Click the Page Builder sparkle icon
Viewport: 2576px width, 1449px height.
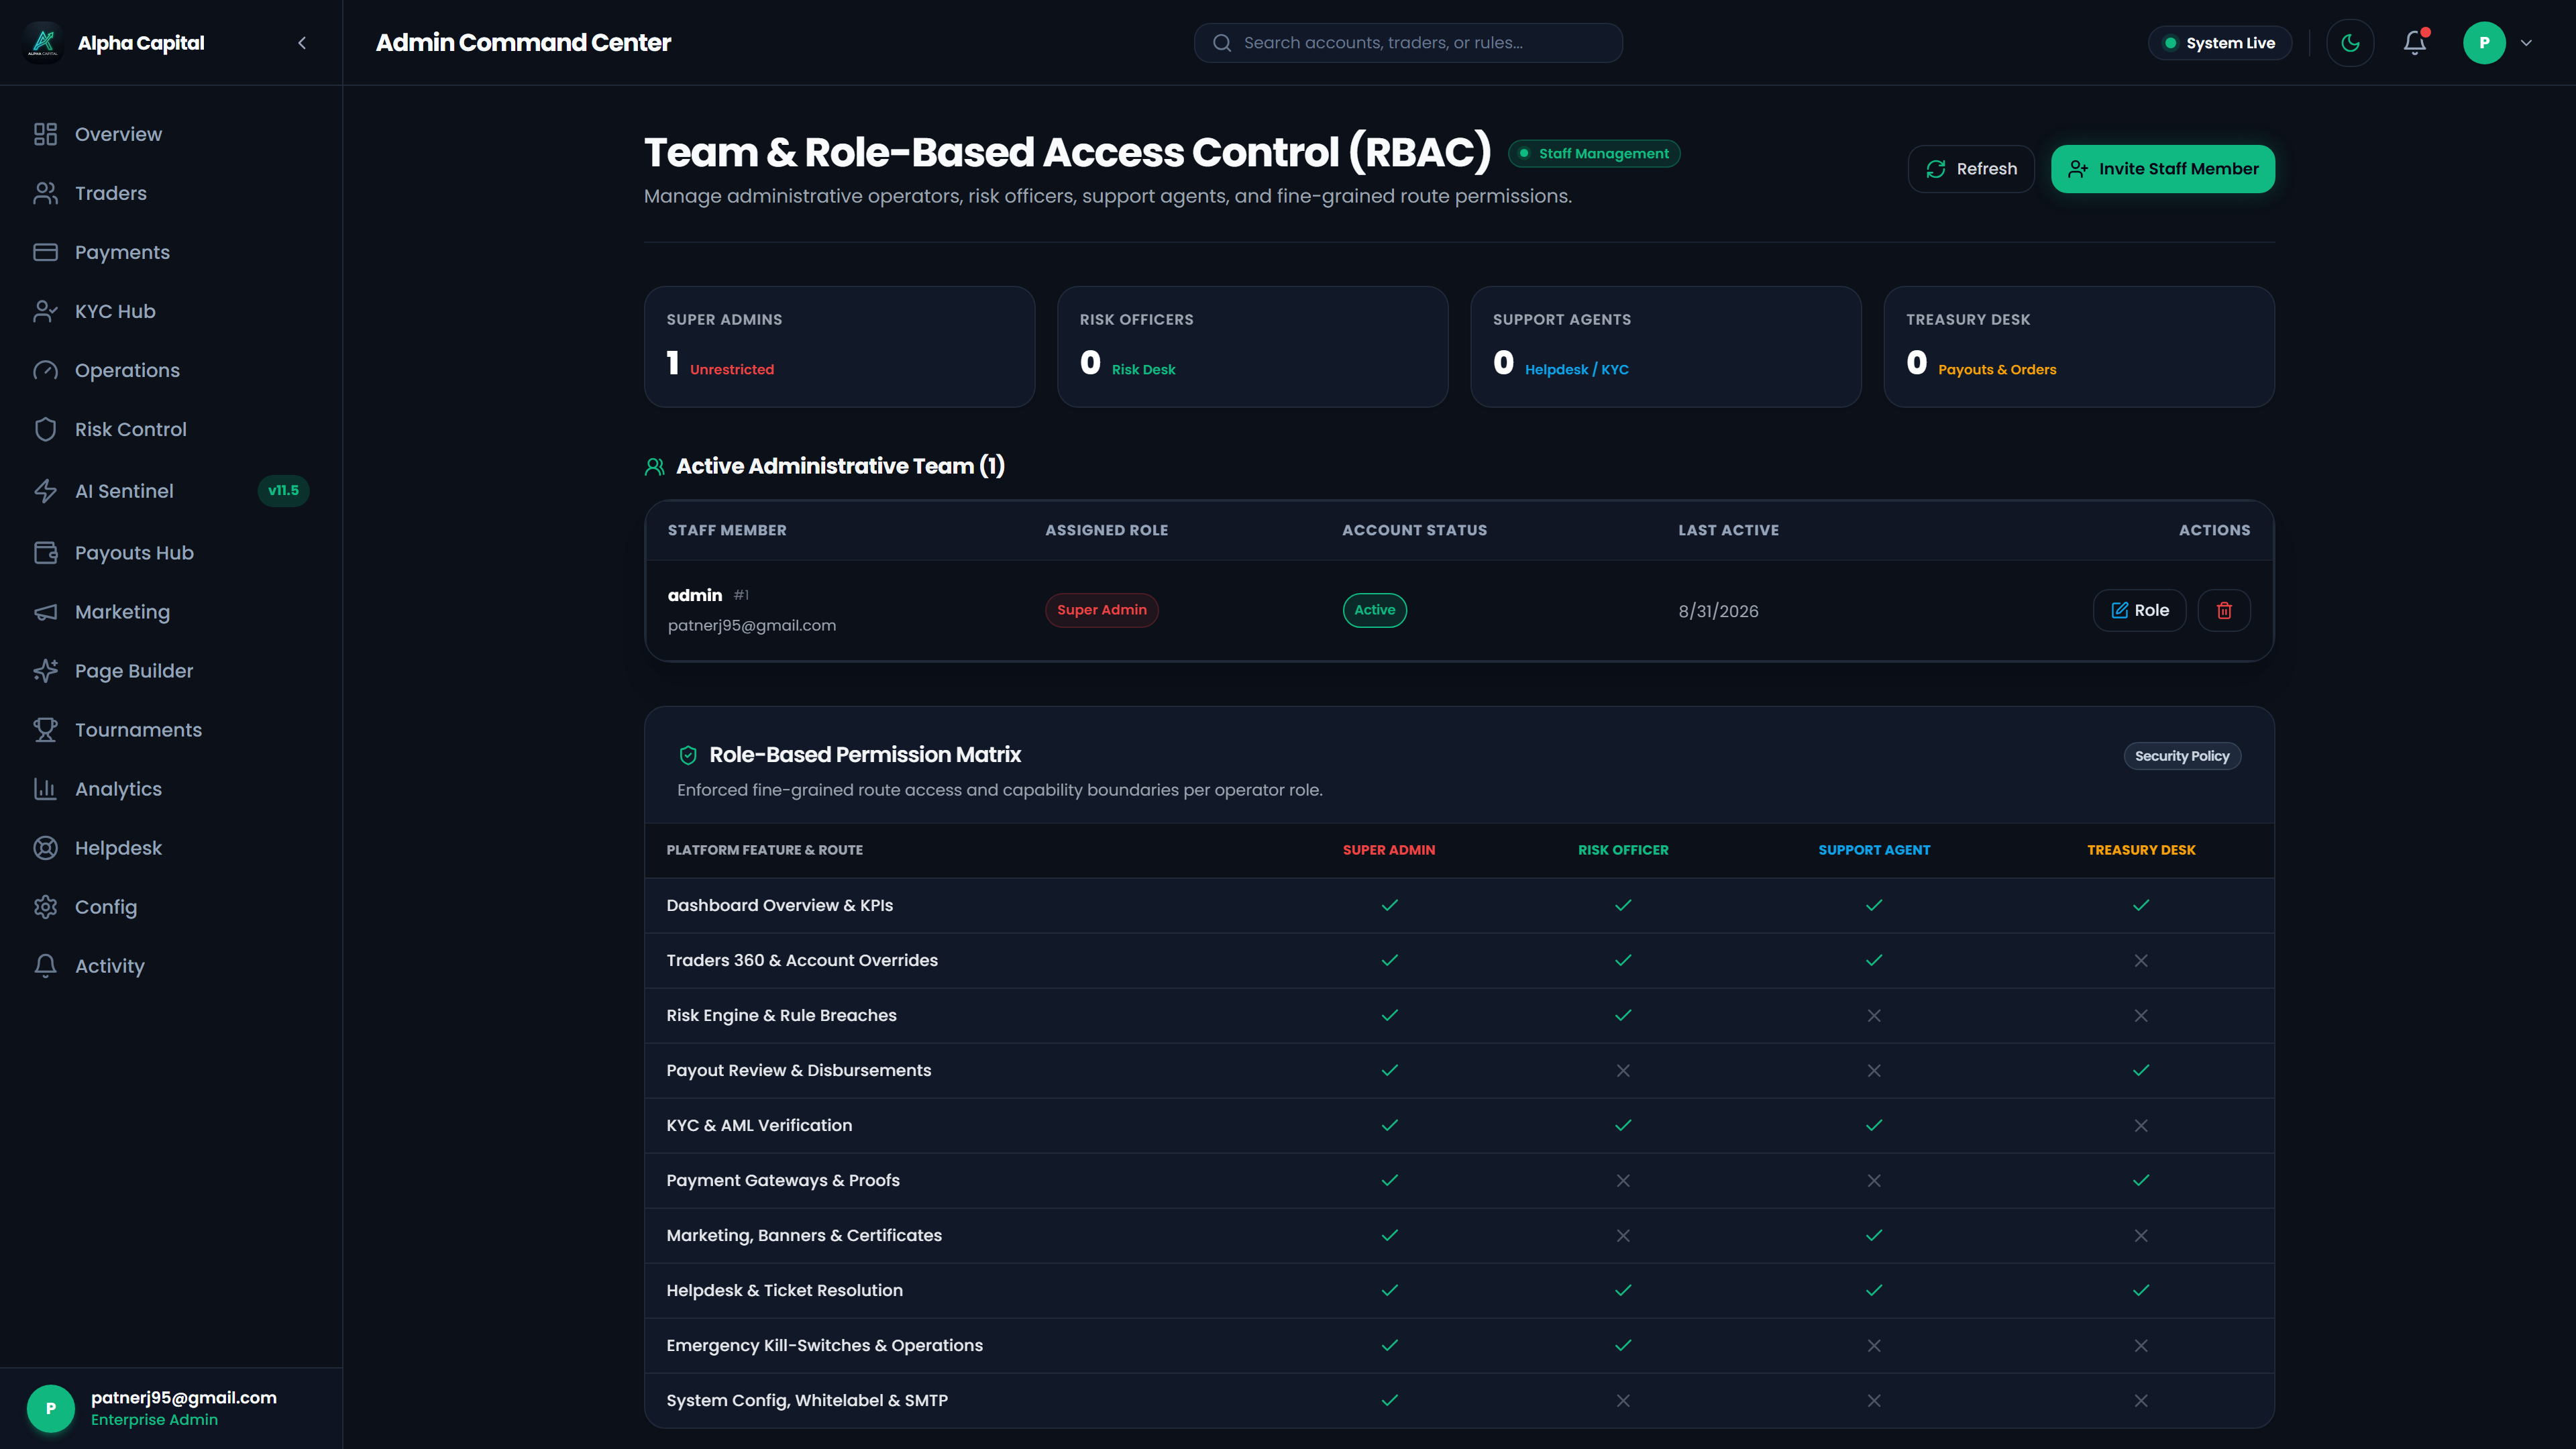[x=45, y=671]
